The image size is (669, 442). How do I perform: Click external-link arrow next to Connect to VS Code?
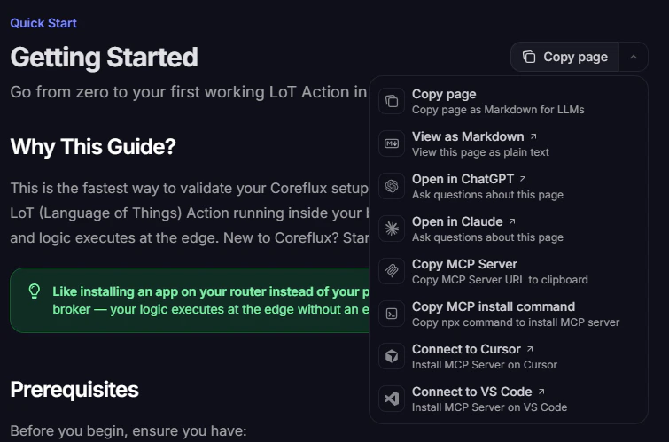coord(541,392)
